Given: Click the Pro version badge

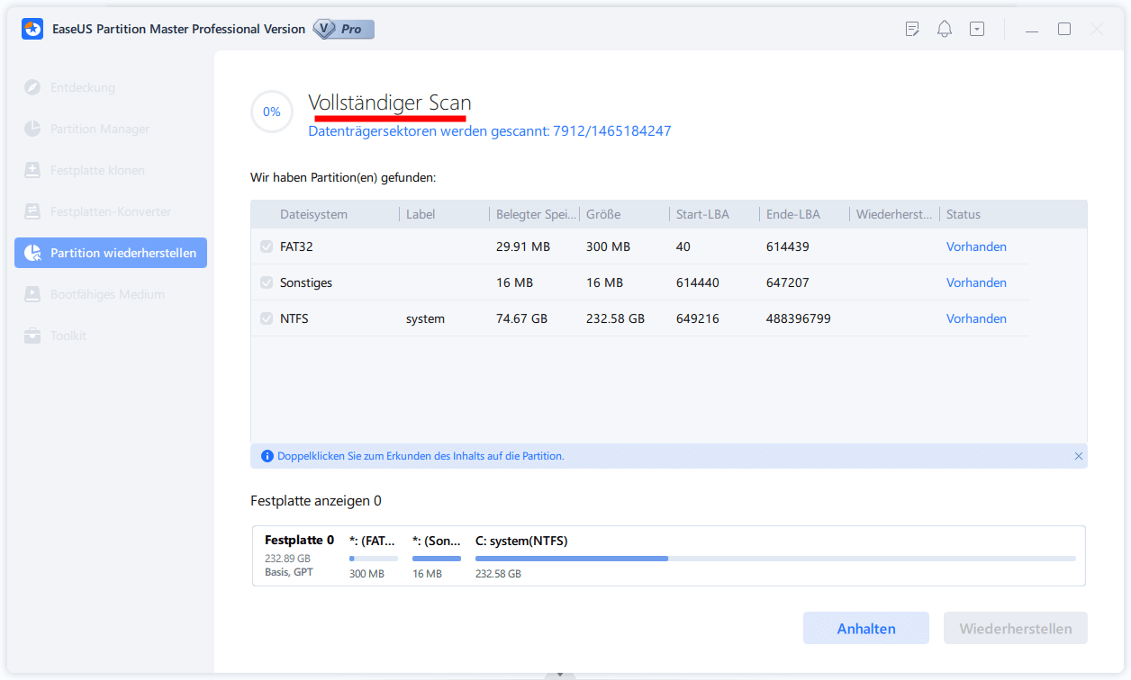Looking at the screenshot, I should (343, 29).
